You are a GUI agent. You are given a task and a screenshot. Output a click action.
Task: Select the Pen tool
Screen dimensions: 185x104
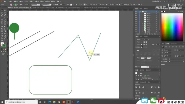2,15
